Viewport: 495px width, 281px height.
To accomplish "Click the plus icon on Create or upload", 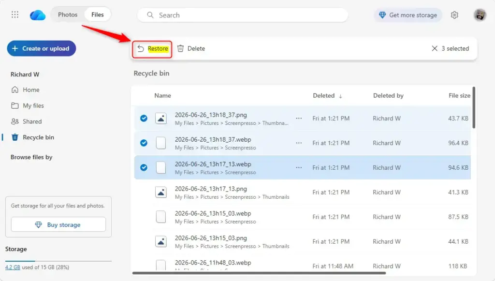I will pos(15,48).
